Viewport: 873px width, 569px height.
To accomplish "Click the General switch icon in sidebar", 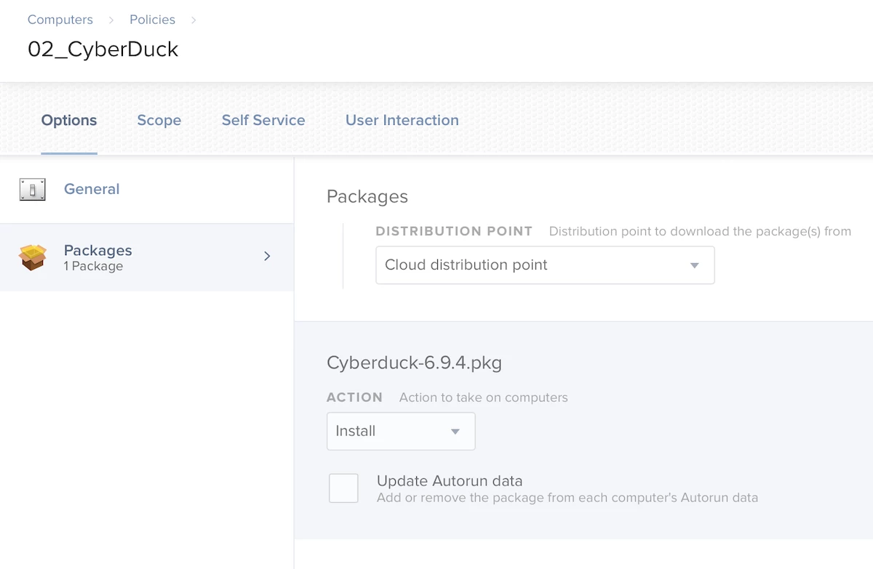I will click(x=33, y=190).
